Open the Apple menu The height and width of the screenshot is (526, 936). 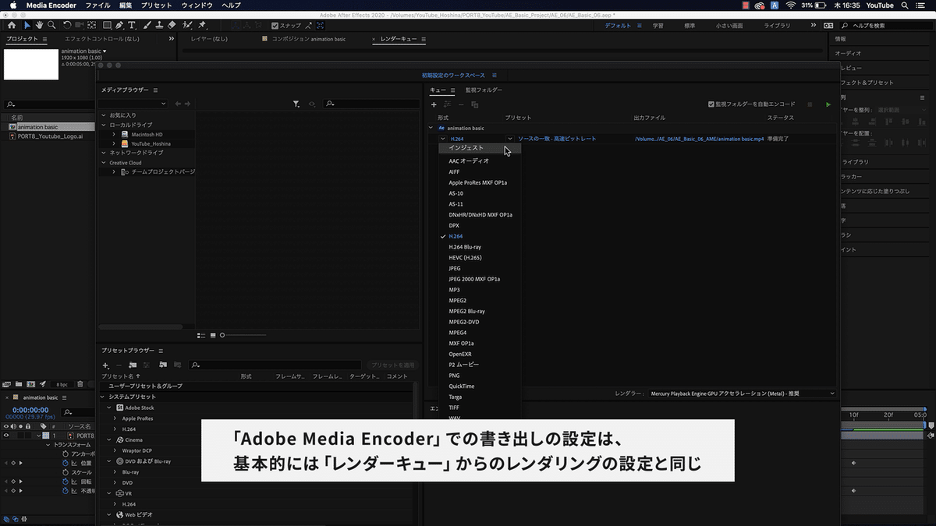12,5
